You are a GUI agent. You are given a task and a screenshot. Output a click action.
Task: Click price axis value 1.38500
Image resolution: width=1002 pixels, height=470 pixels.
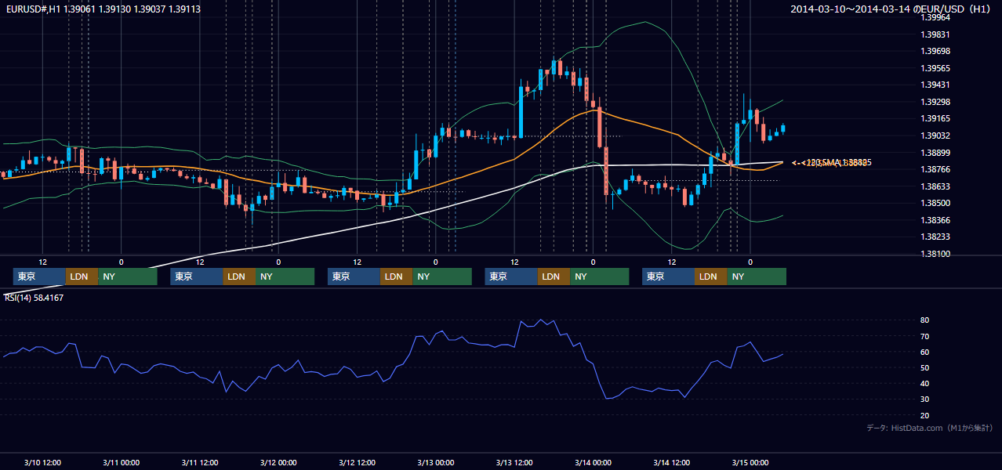pyautogui.click(x=935, y=203)
